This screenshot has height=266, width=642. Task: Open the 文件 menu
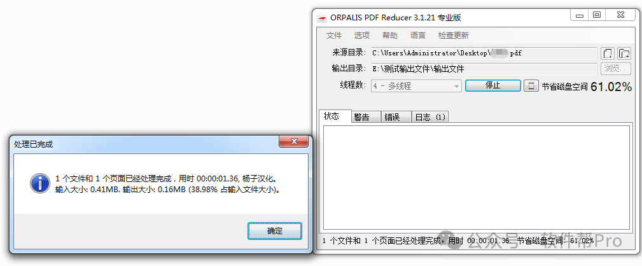(x=334, y=36)
